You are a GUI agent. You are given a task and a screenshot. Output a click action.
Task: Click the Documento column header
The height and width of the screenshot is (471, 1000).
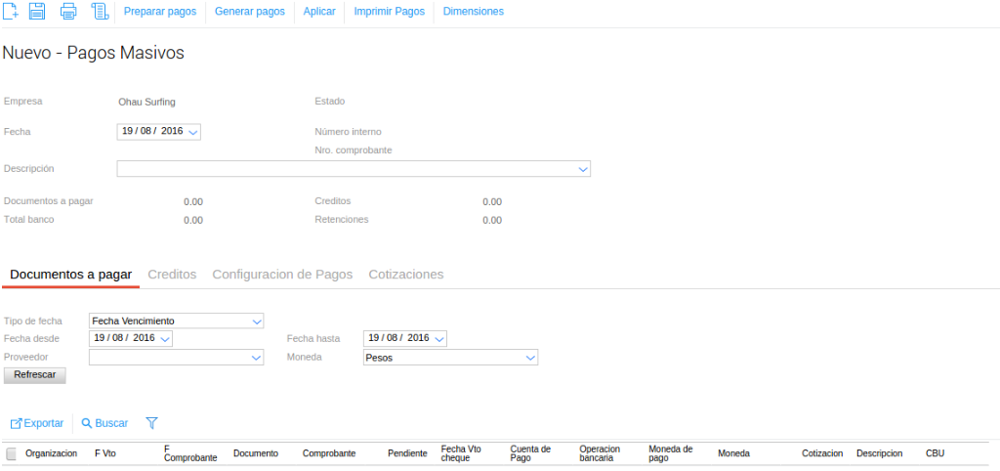tap(256, 453)
